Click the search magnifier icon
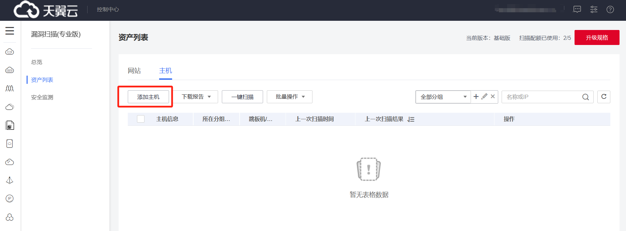Screen dimensions: 626x231 (585, 97)
